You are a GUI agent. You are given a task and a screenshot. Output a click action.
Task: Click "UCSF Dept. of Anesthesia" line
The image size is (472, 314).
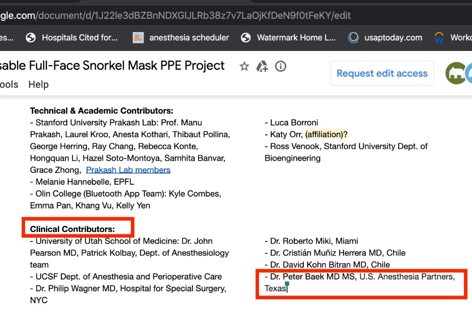[126, 276]
